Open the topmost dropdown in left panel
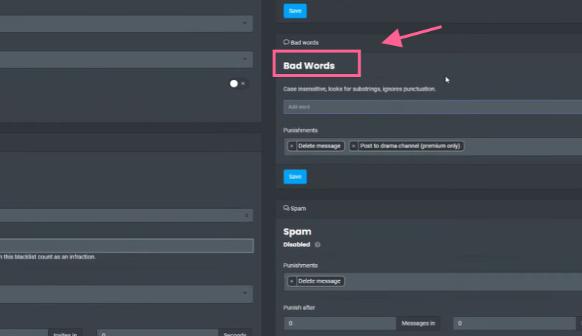582x336 pixels. [126, 24]
